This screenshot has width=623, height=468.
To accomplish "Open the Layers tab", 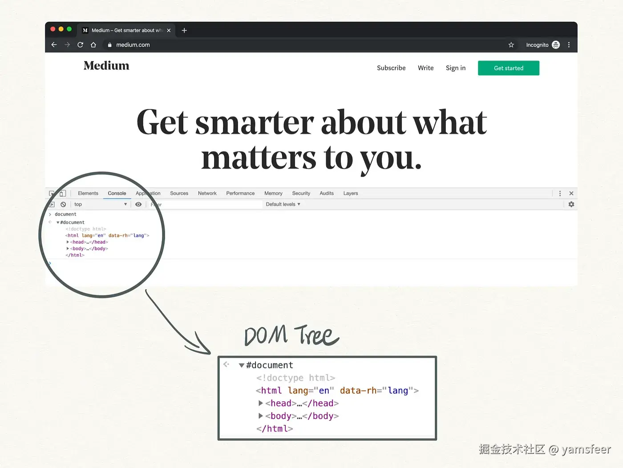I will (350, 193).
